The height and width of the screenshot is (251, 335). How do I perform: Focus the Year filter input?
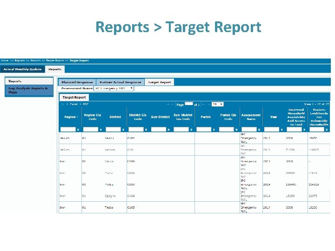272,129
